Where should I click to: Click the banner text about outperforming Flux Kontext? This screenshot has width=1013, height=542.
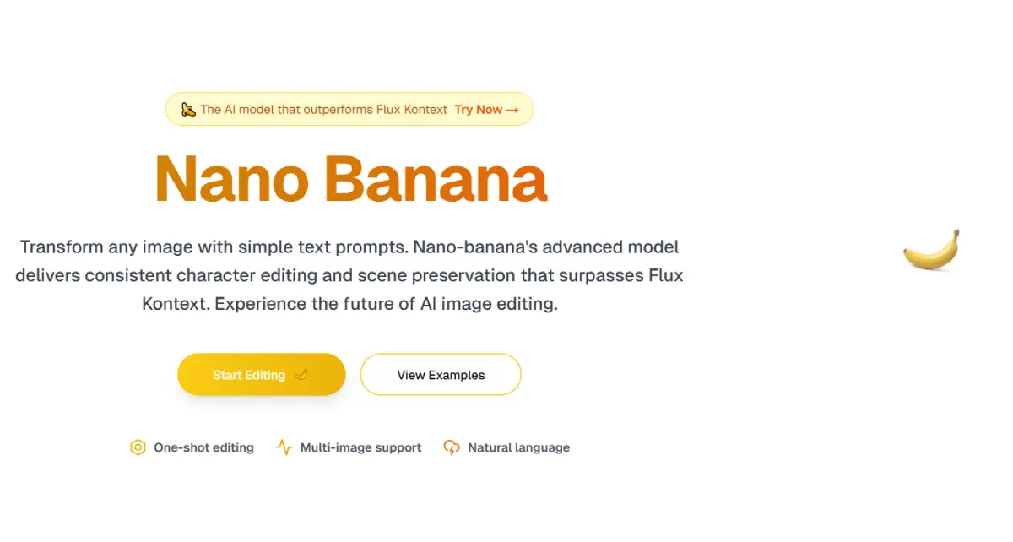pos(323,110)
